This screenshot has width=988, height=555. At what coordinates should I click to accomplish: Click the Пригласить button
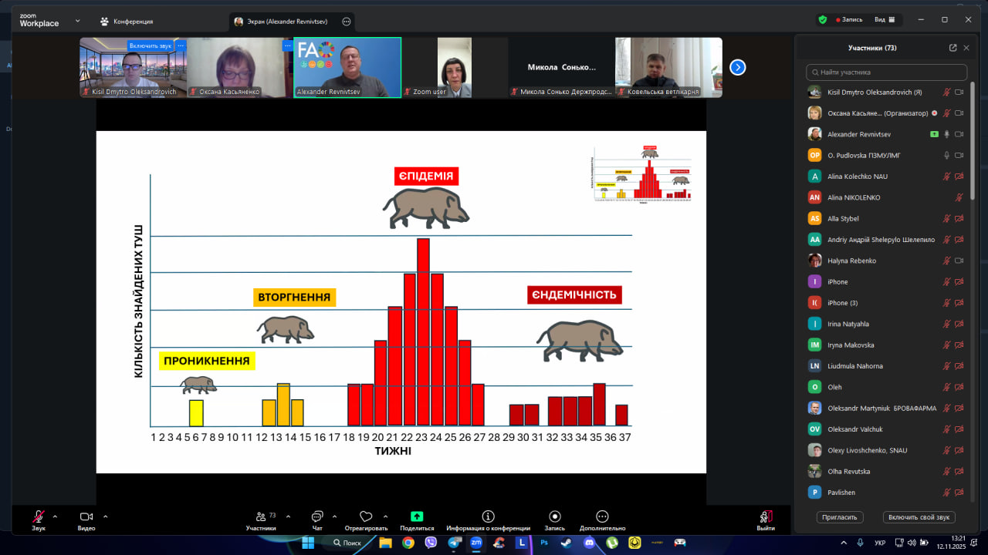point(840,517)
